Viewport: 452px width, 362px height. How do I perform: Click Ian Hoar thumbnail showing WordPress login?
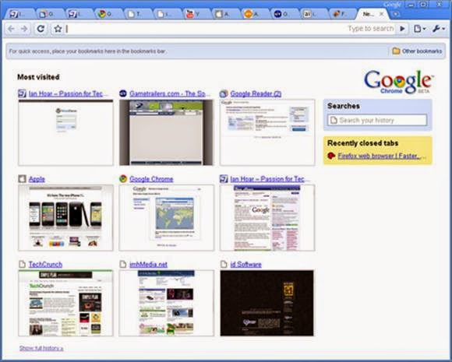tap(65, 132)
